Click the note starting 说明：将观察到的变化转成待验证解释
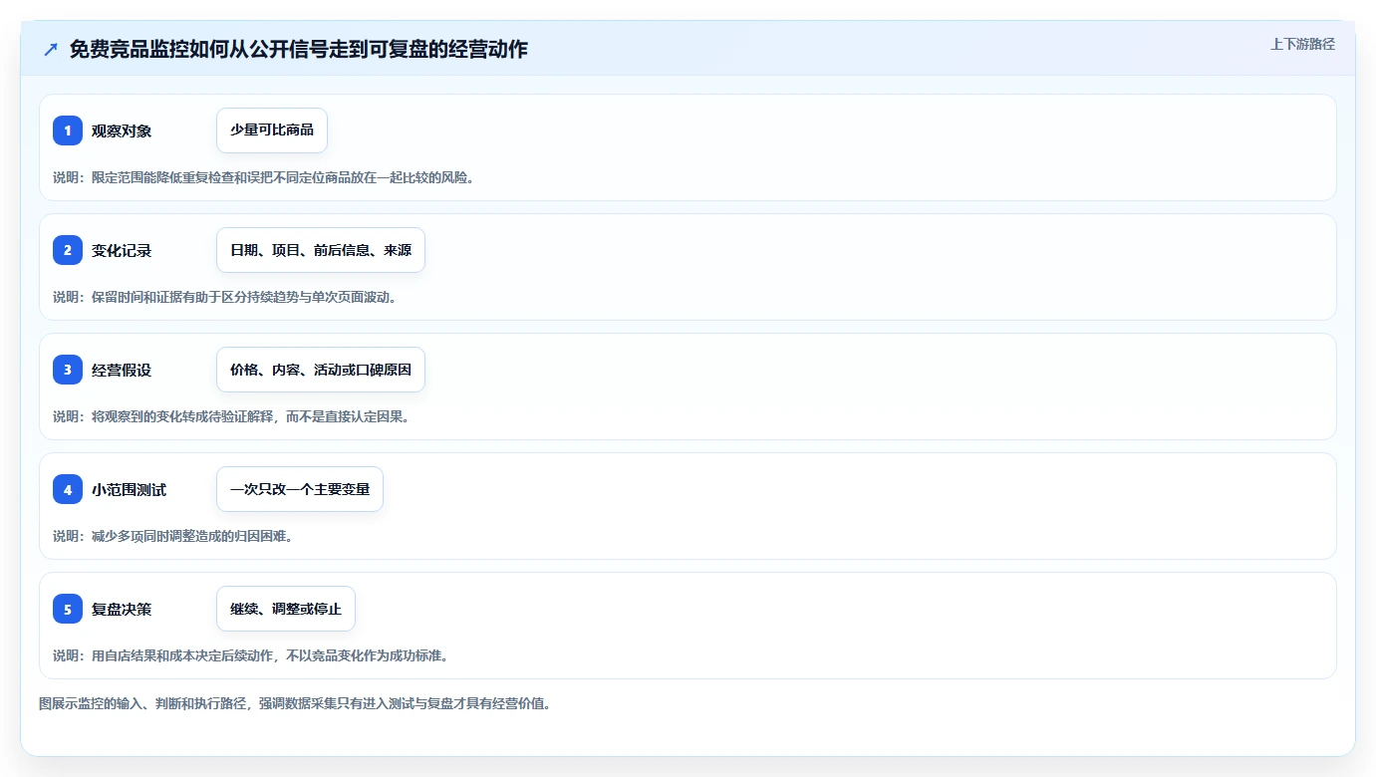 point(231,416)
